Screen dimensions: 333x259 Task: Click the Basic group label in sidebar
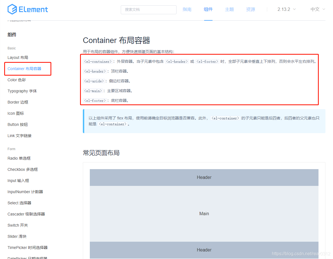(12, 48)
